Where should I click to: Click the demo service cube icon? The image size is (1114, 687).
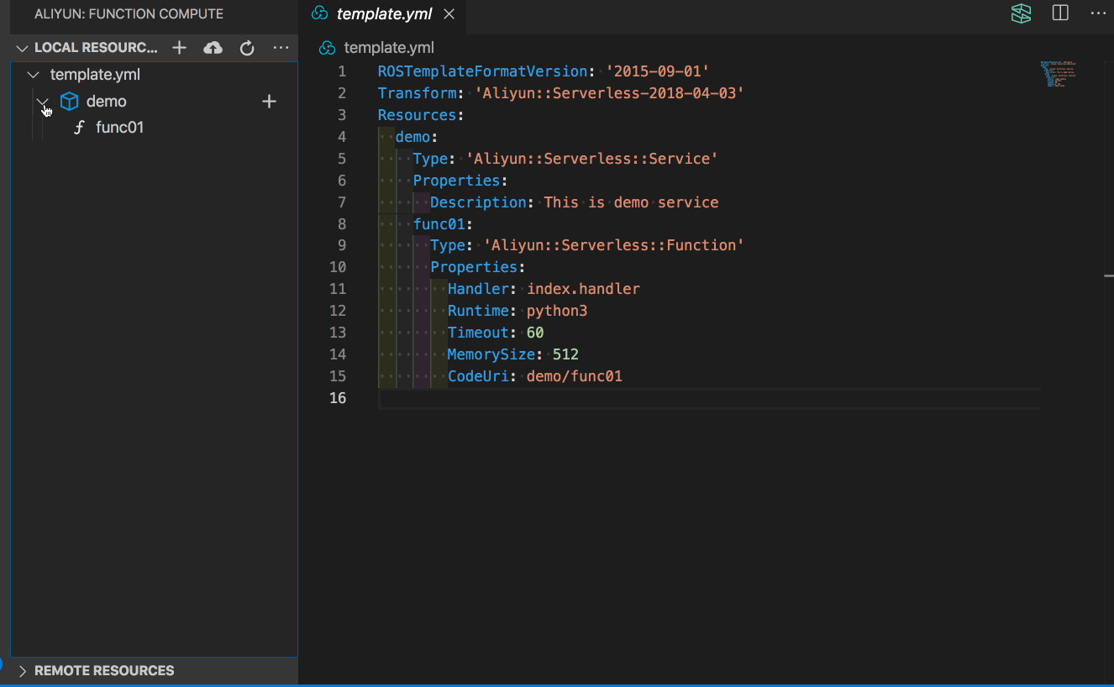pyautogui.click(x=69, y=102)
